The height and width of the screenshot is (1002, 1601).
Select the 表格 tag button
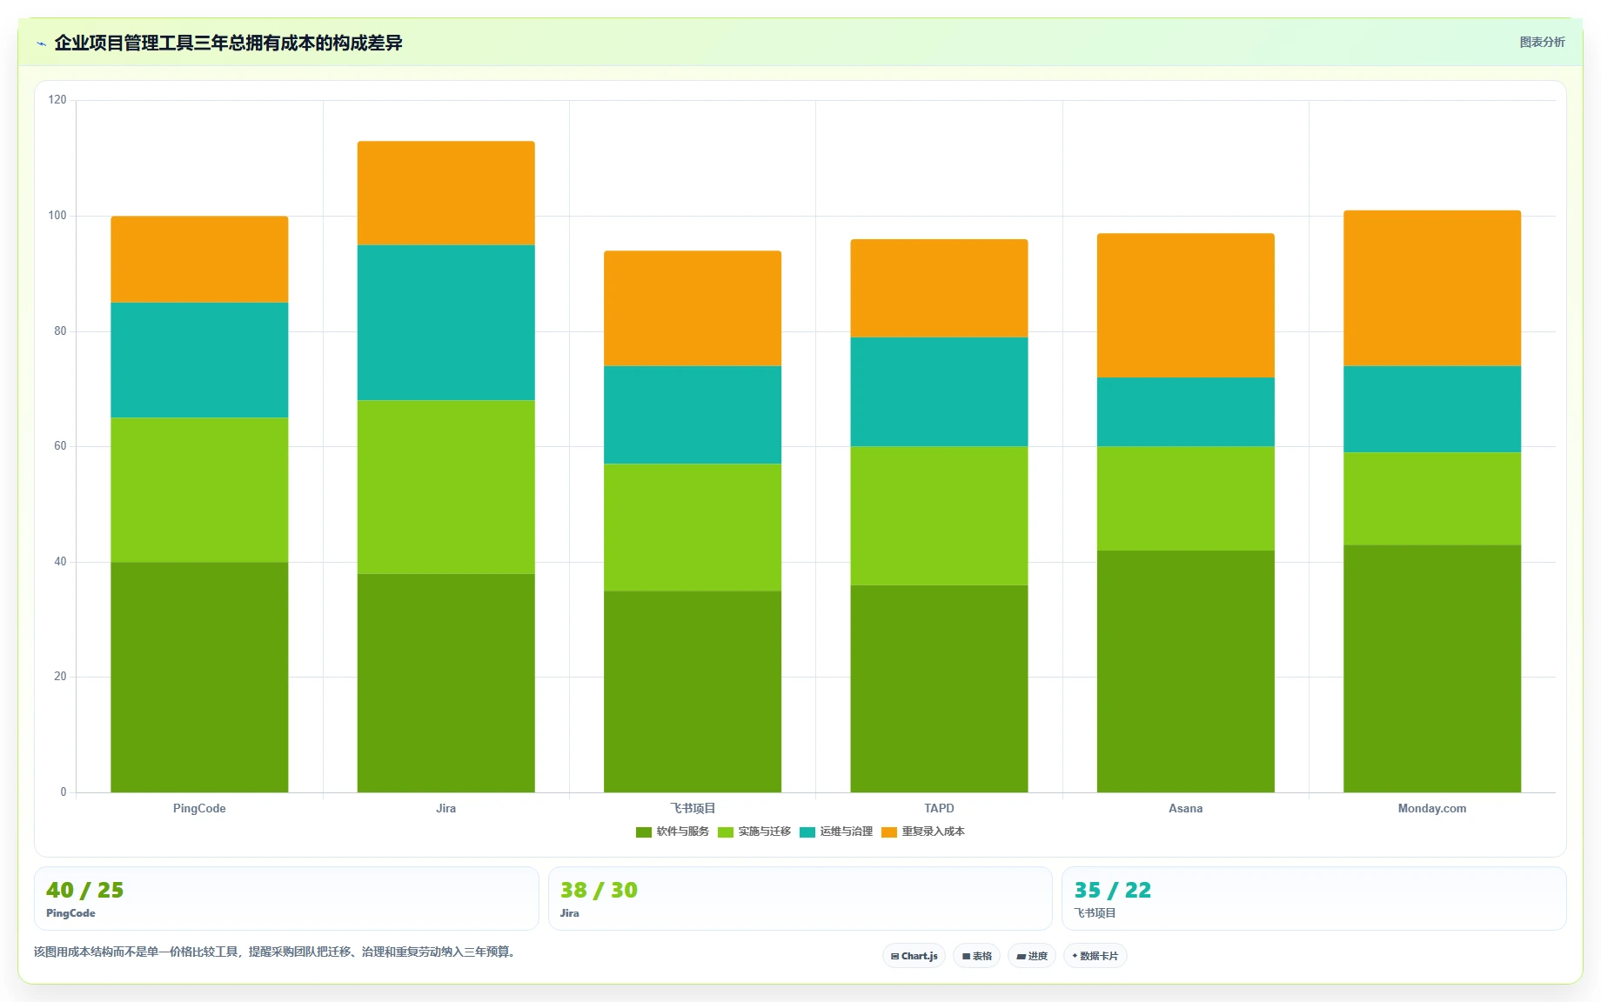tap(976, 956)
